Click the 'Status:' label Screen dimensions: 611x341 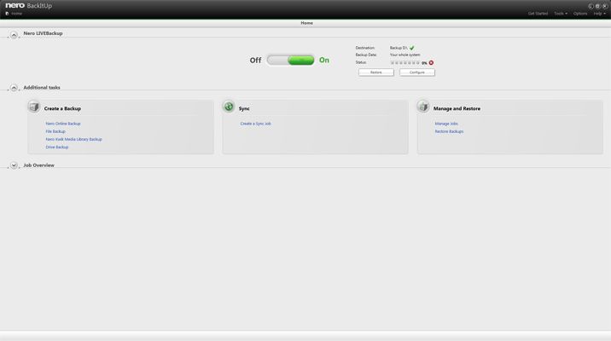(361, 62)
